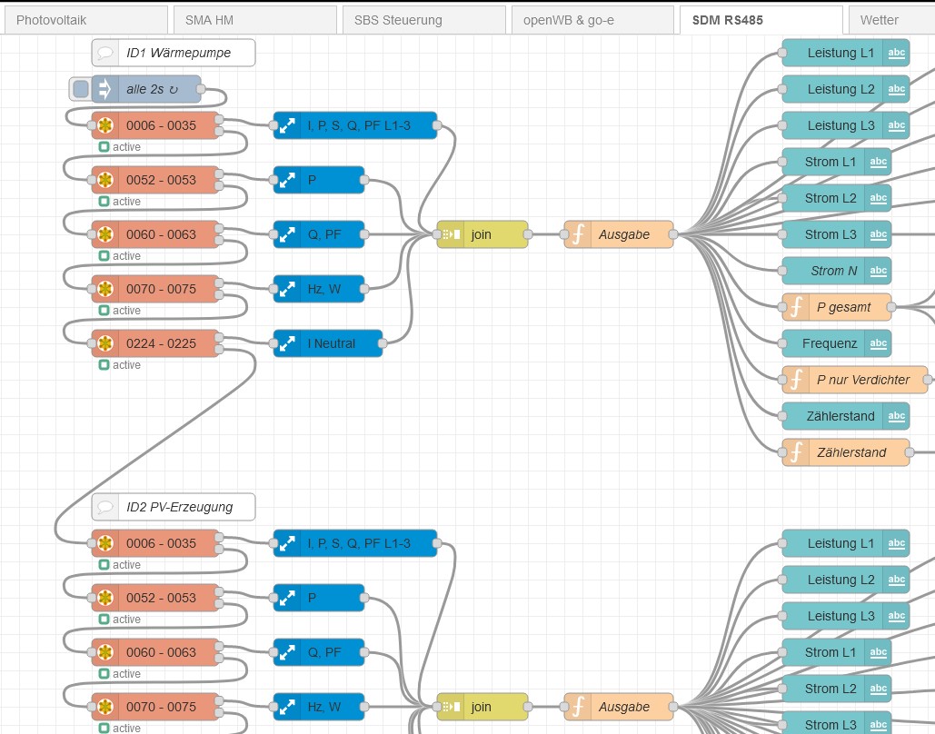935x734 pixels.
Task: Click 'active' status under 0006 - 0035 in Wärmepumpe flow
Action: coord(120,147)
